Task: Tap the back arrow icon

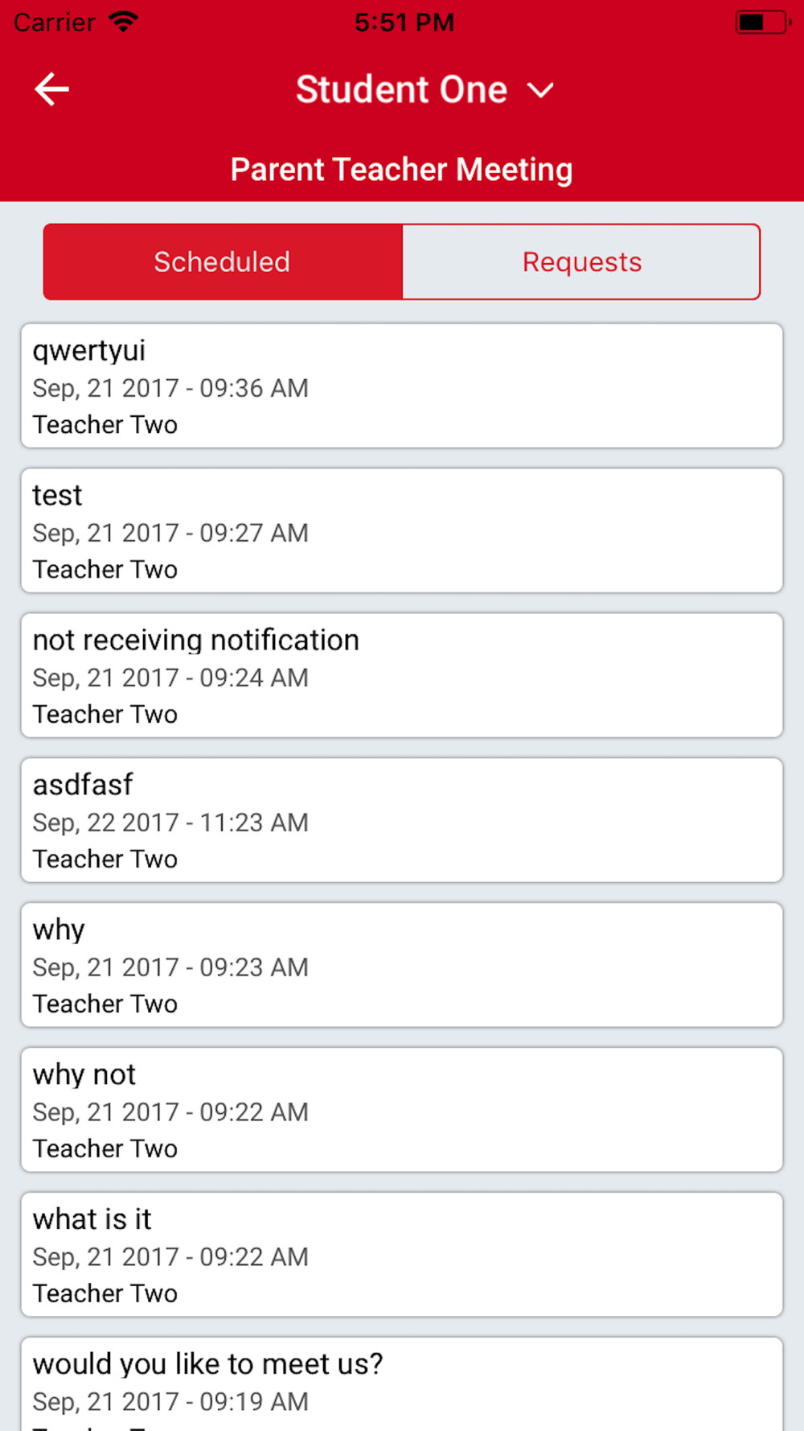Action: (51, 89)
